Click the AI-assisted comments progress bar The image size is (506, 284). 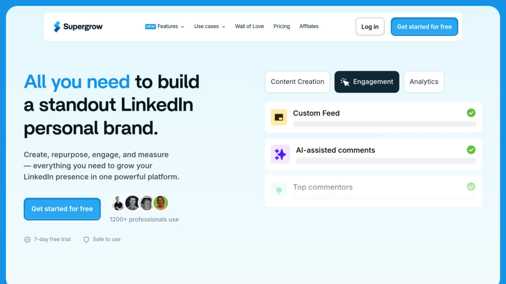click(384, 161)
